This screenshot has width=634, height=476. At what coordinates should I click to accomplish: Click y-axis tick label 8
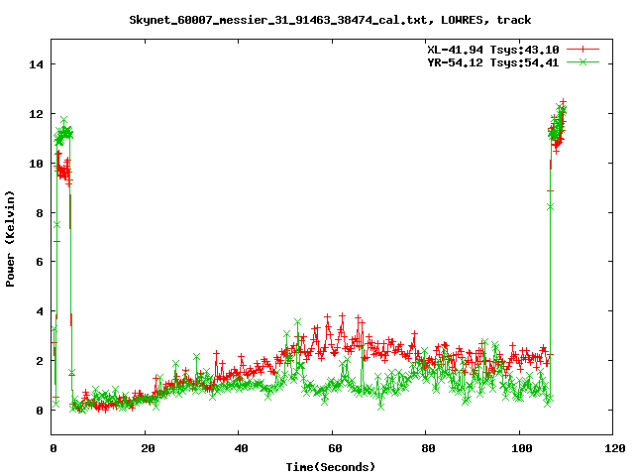[40, 213]
